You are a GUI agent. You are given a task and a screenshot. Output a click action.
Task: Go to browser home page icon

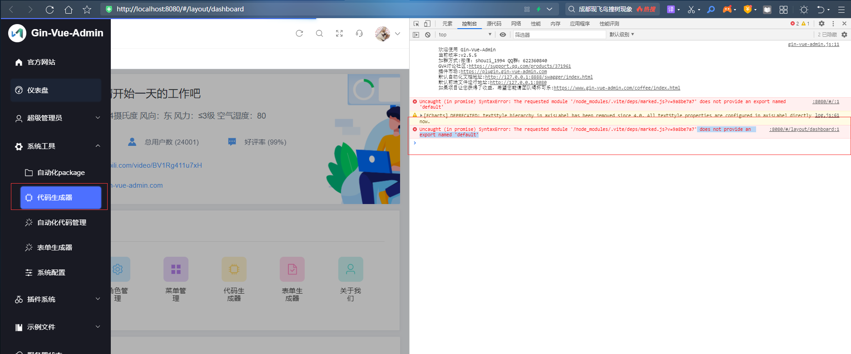(x=69, y=9)
